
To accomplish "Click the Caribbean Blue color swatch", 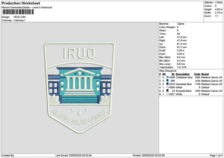I will coord(167,77).
